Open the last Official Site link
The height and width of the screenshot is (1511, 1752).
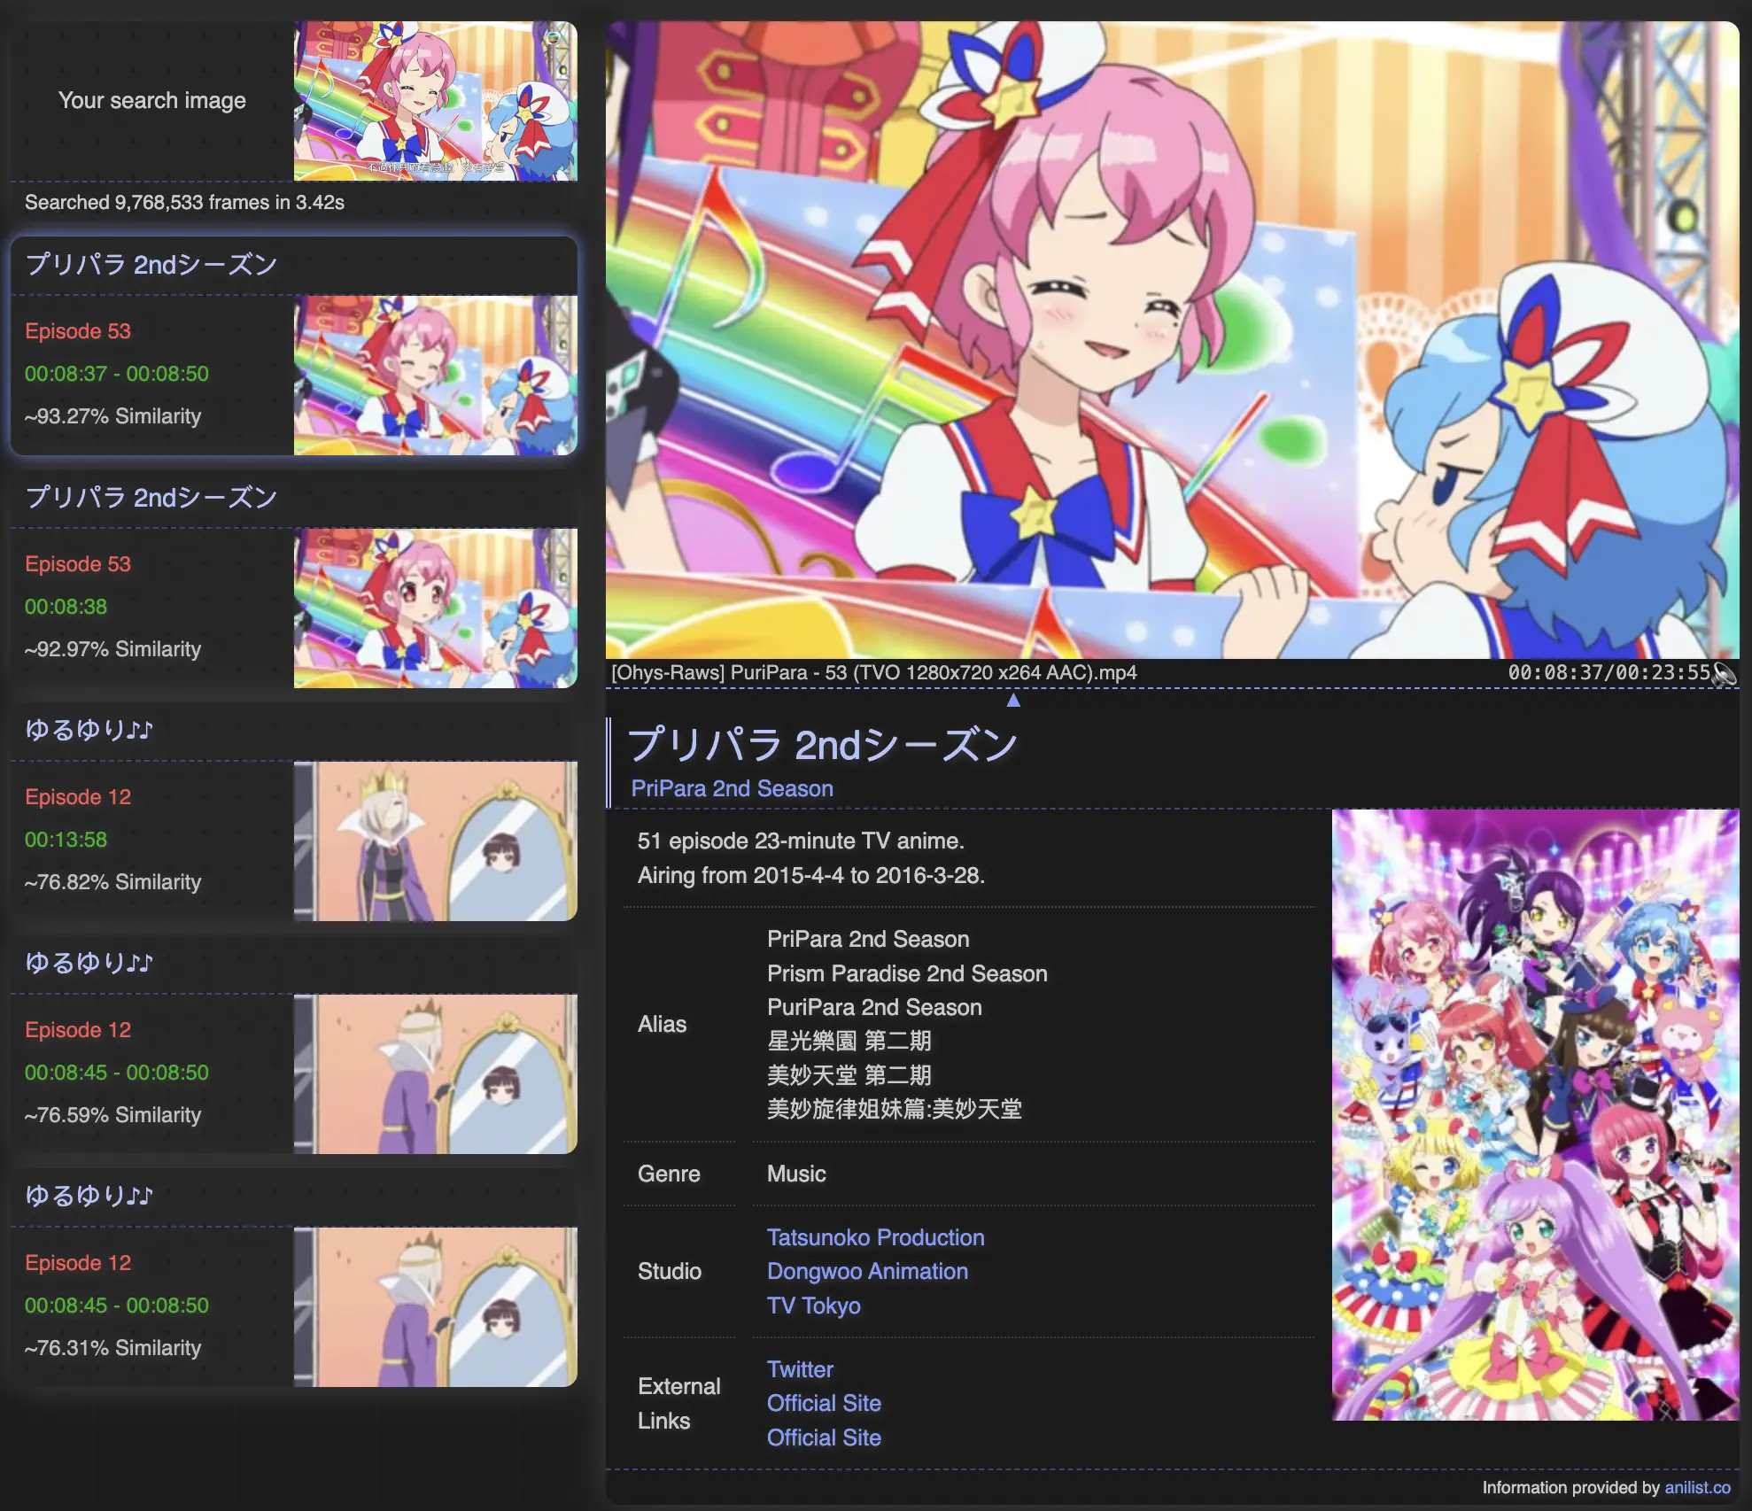[824, 1437]
